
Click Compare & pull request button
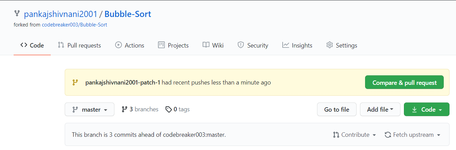[404, 82]
